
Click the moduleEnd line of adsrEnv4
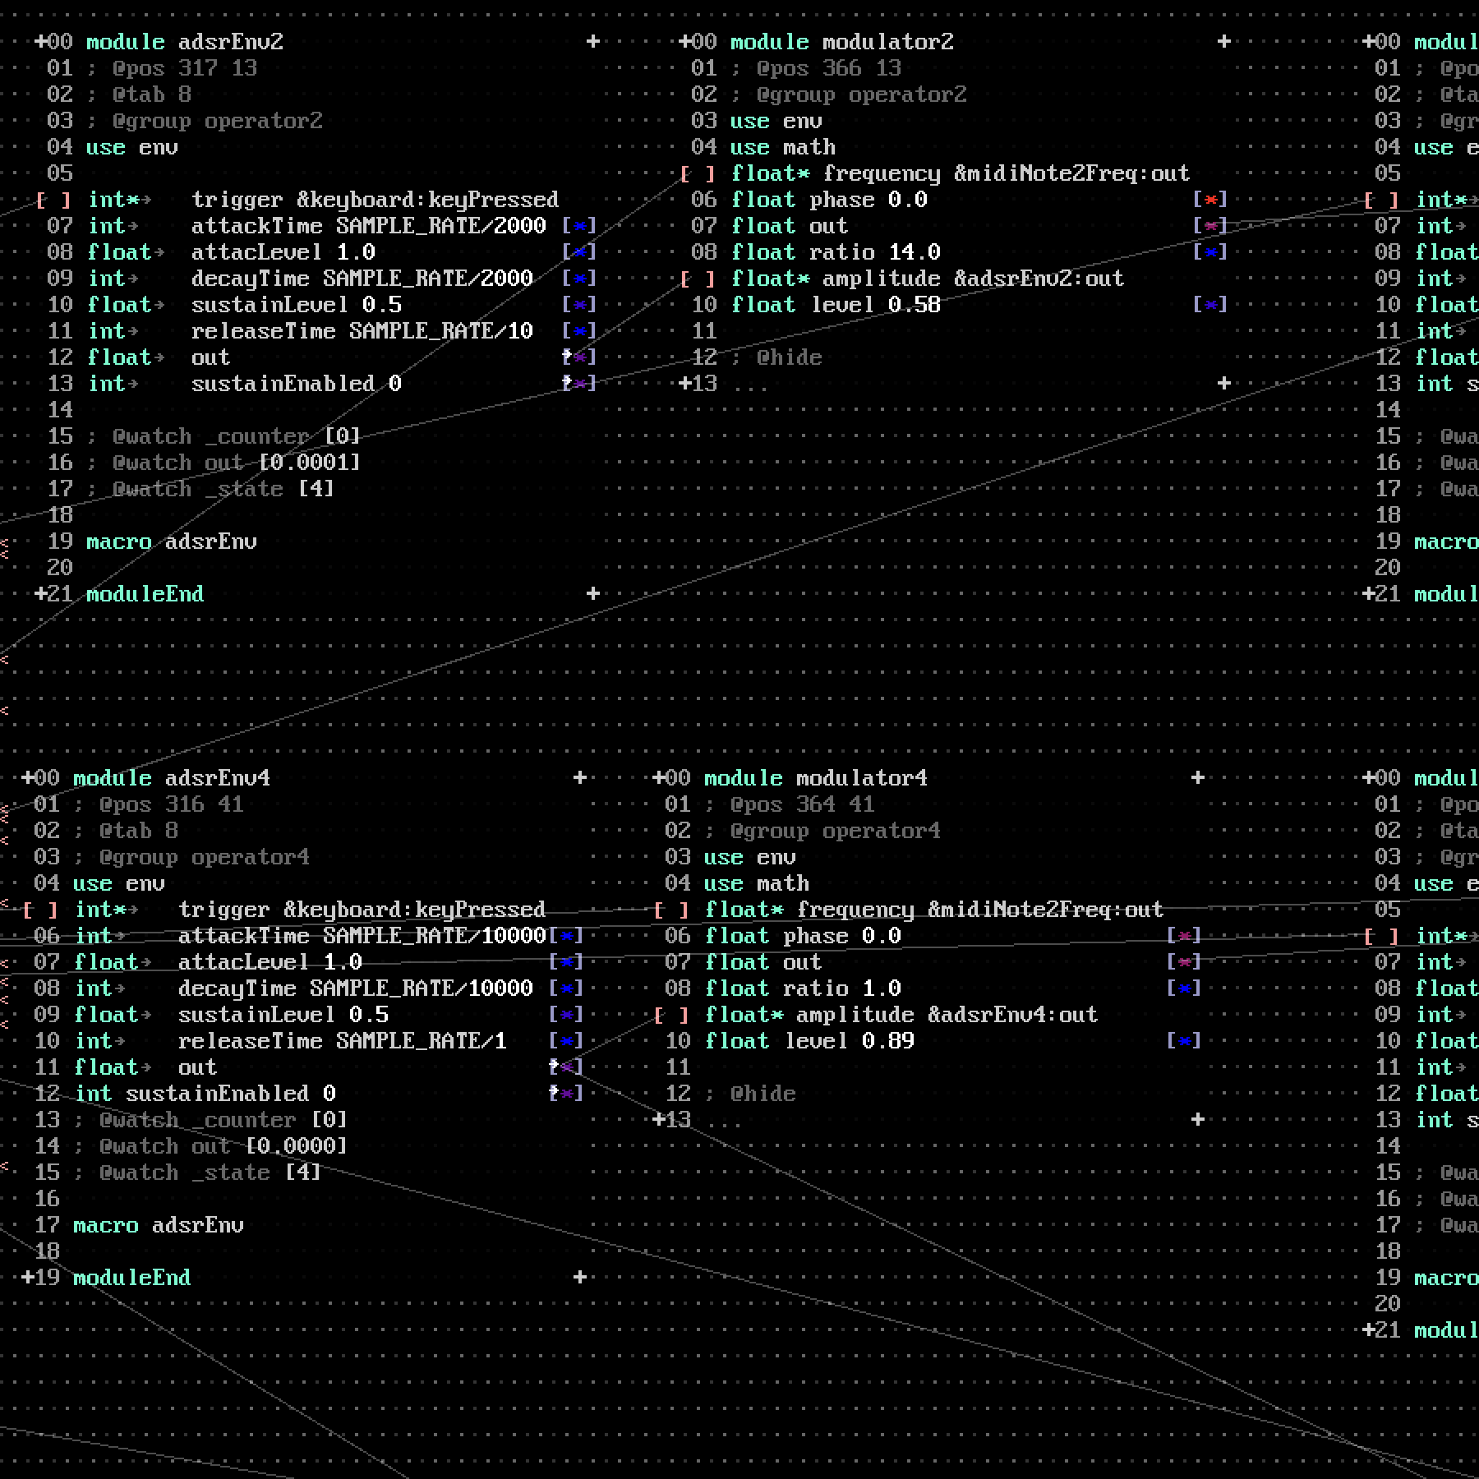click(131, 1278)
